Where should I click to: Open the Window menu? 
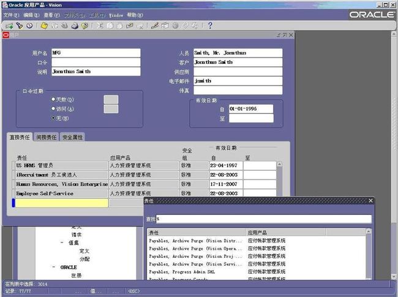point(116,15)
